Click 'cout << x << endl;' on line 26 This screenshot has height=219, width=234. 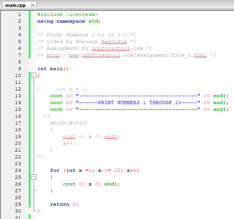click(x=91, y=184)
